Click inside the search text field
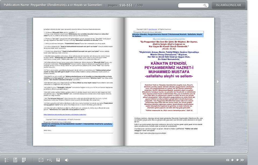 190,5
